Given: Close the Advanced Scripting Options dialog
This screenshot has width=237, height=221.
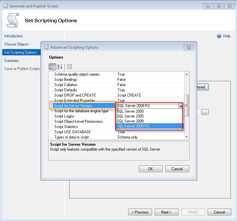Looking at the screenshot, I should click(189, 47).
